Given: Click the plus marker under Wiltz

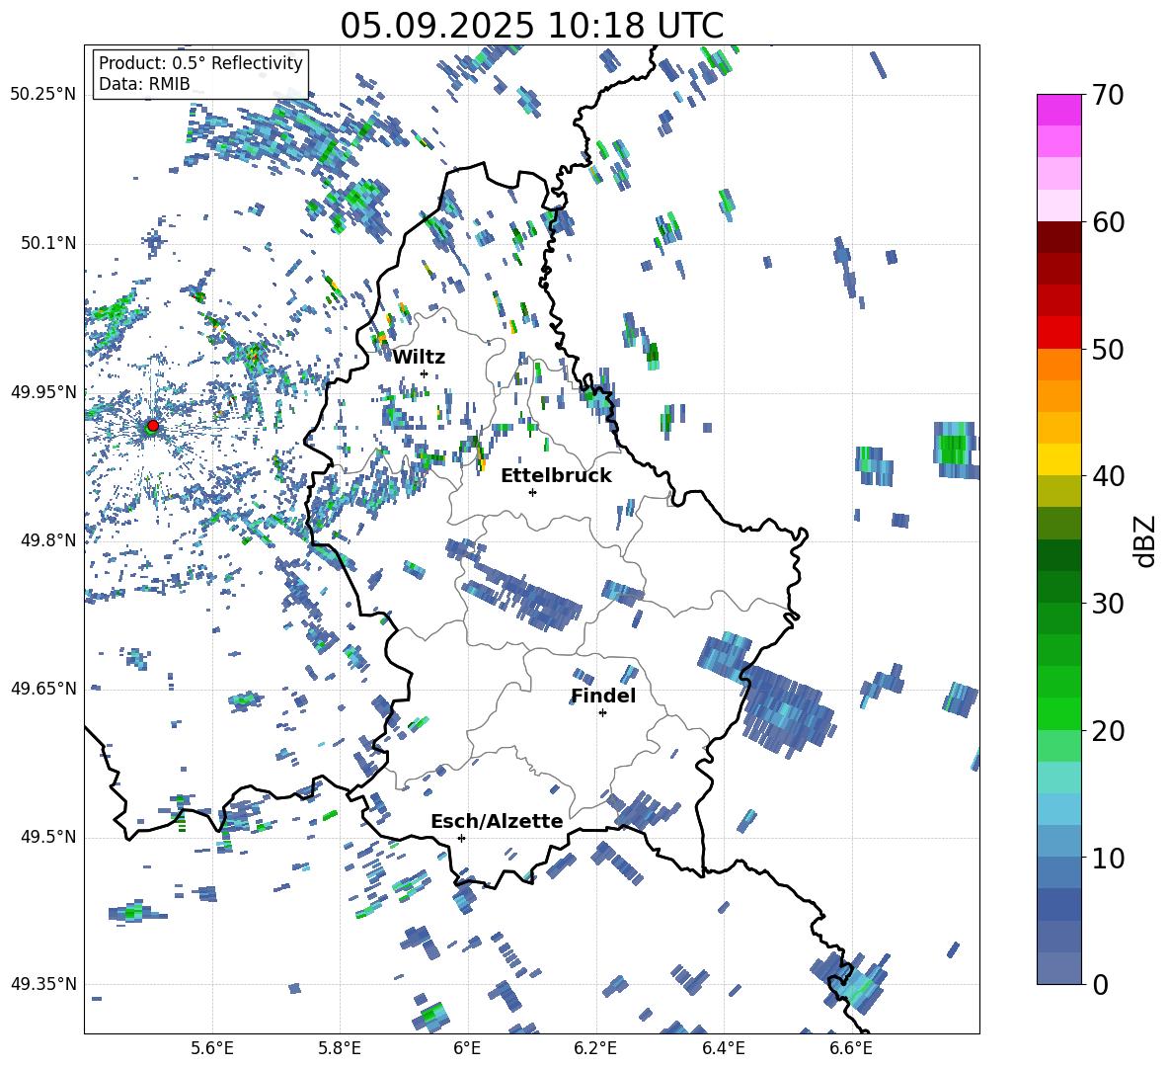Looking at the screenshot, I should [x=425, y=373].
